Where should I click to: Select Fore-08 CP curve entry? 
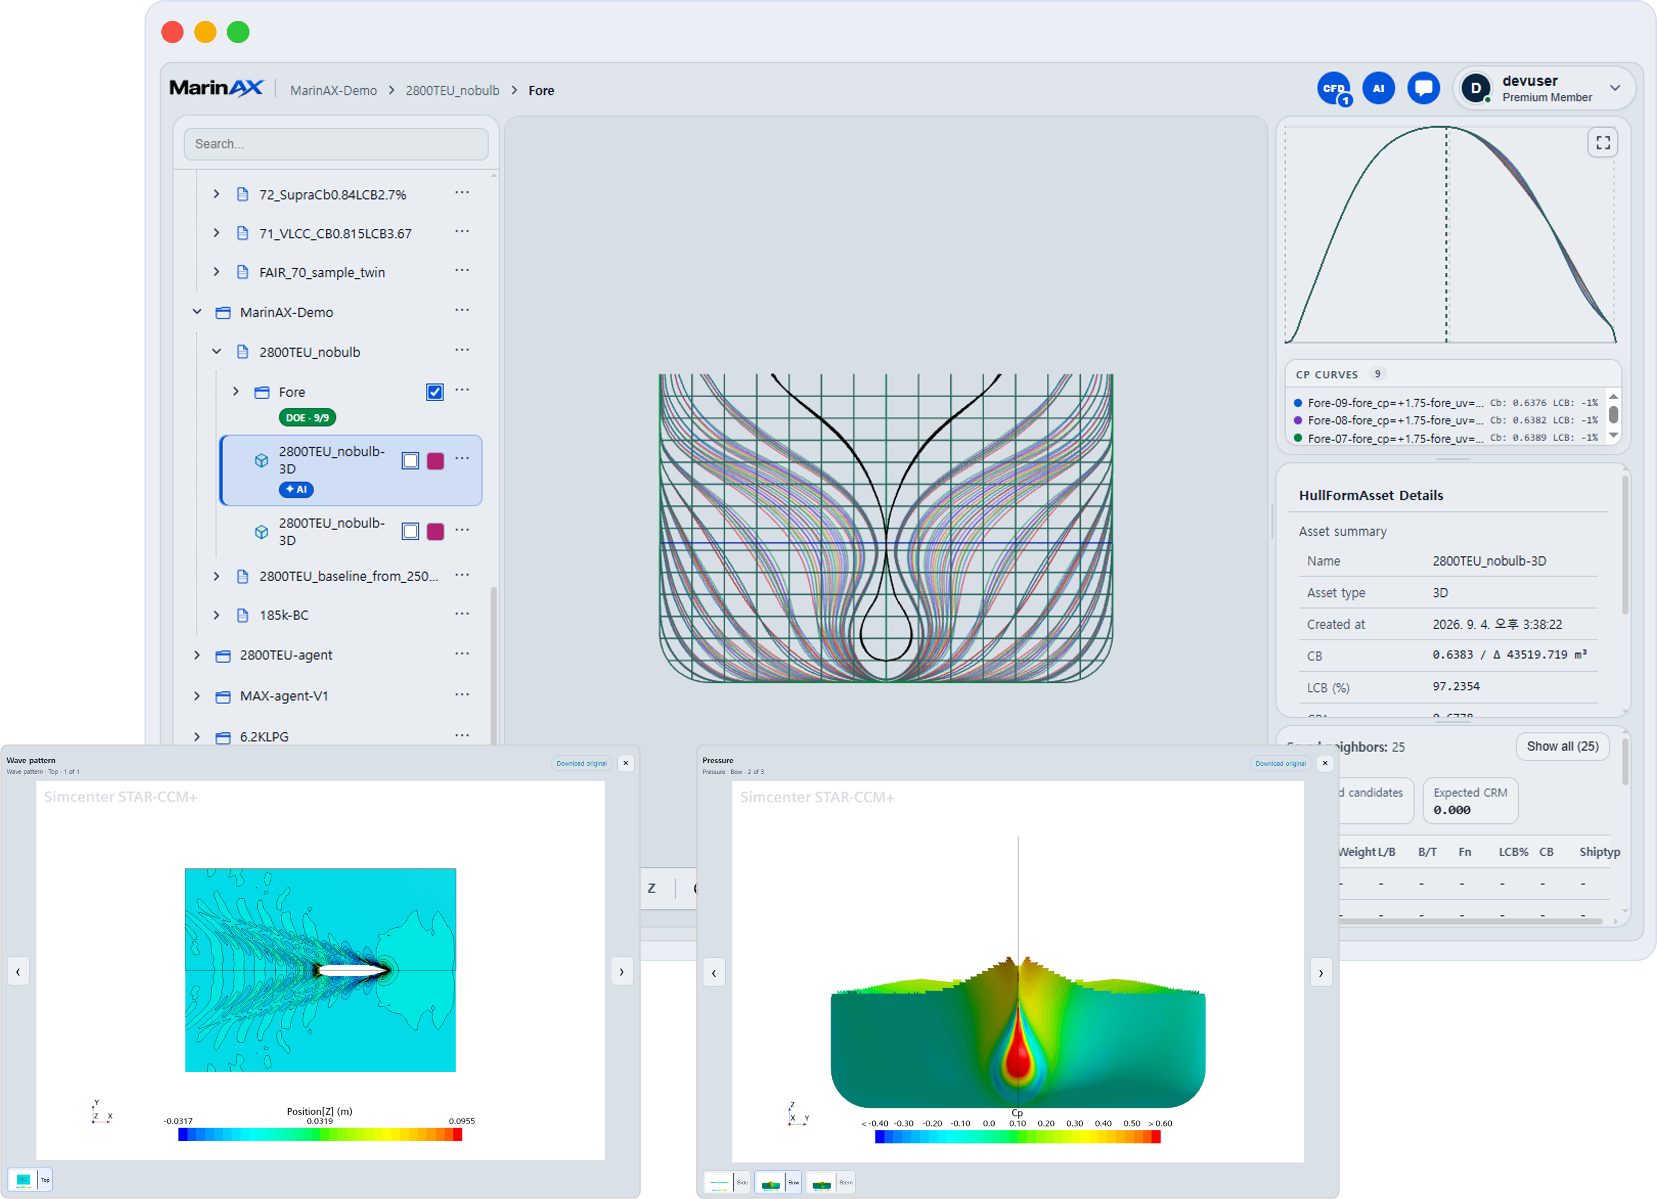point(1446,420)
